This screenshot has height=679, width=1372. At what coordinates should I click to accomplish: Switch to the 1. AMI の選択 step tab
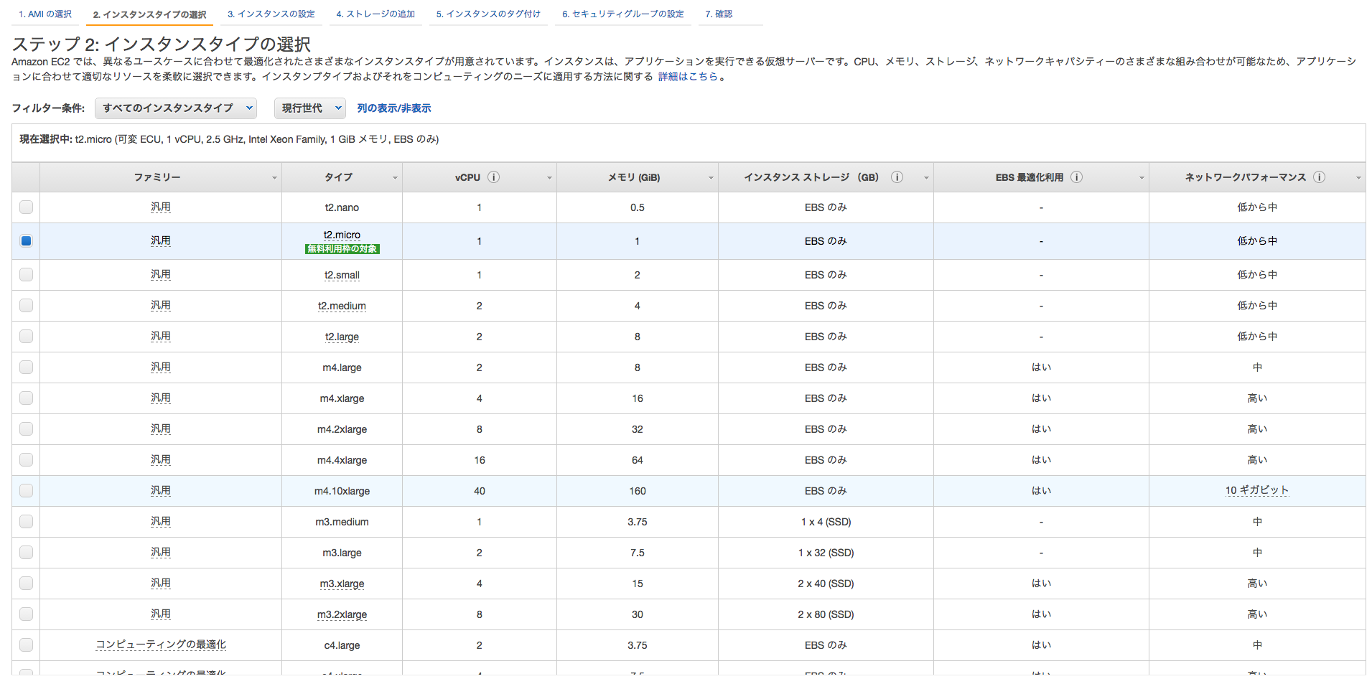point(45,13)
